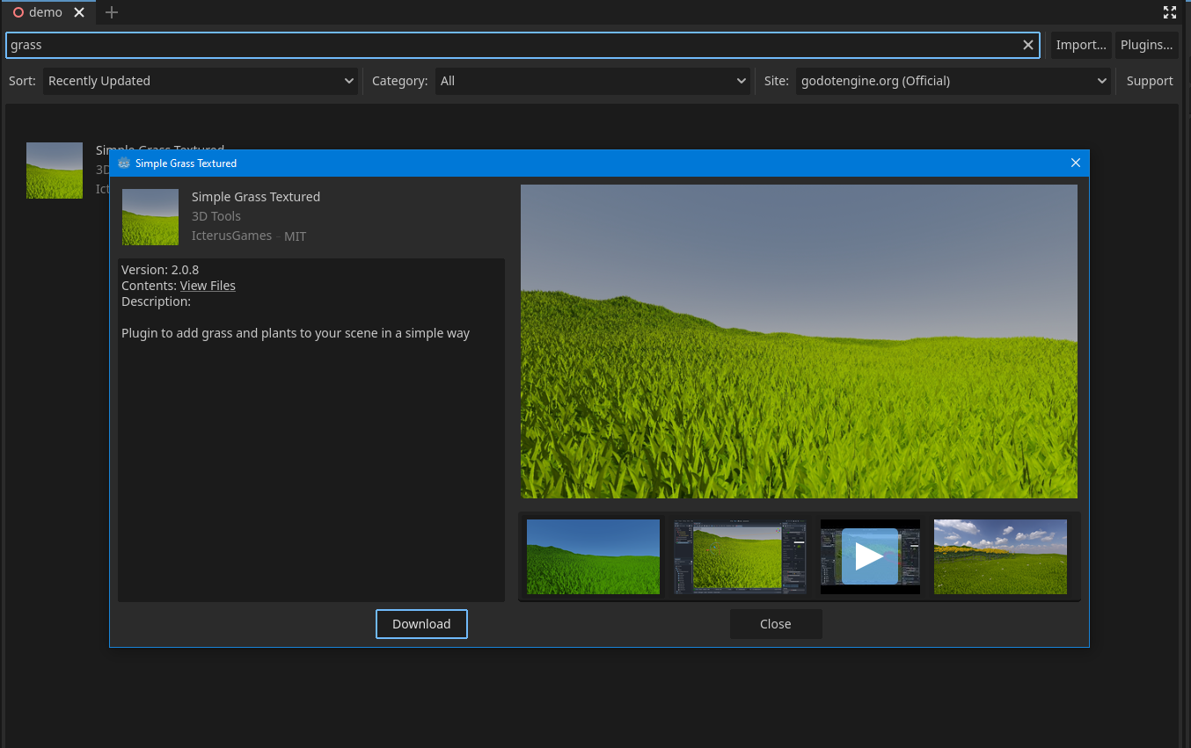This screenshot has height=748, width=1191.
Task: Clear the grass search text
Action: 1027,45
